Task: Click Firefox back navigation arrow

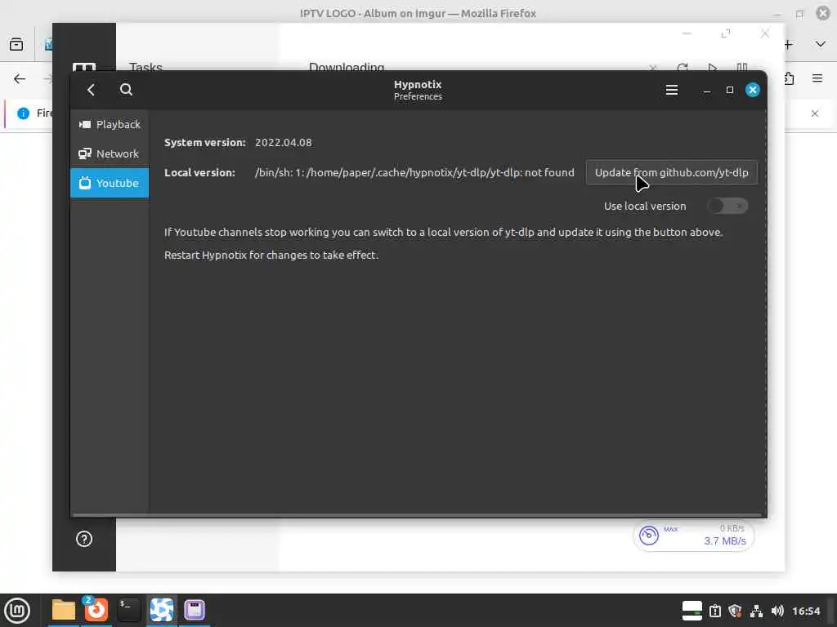Action: click(20, 79)
